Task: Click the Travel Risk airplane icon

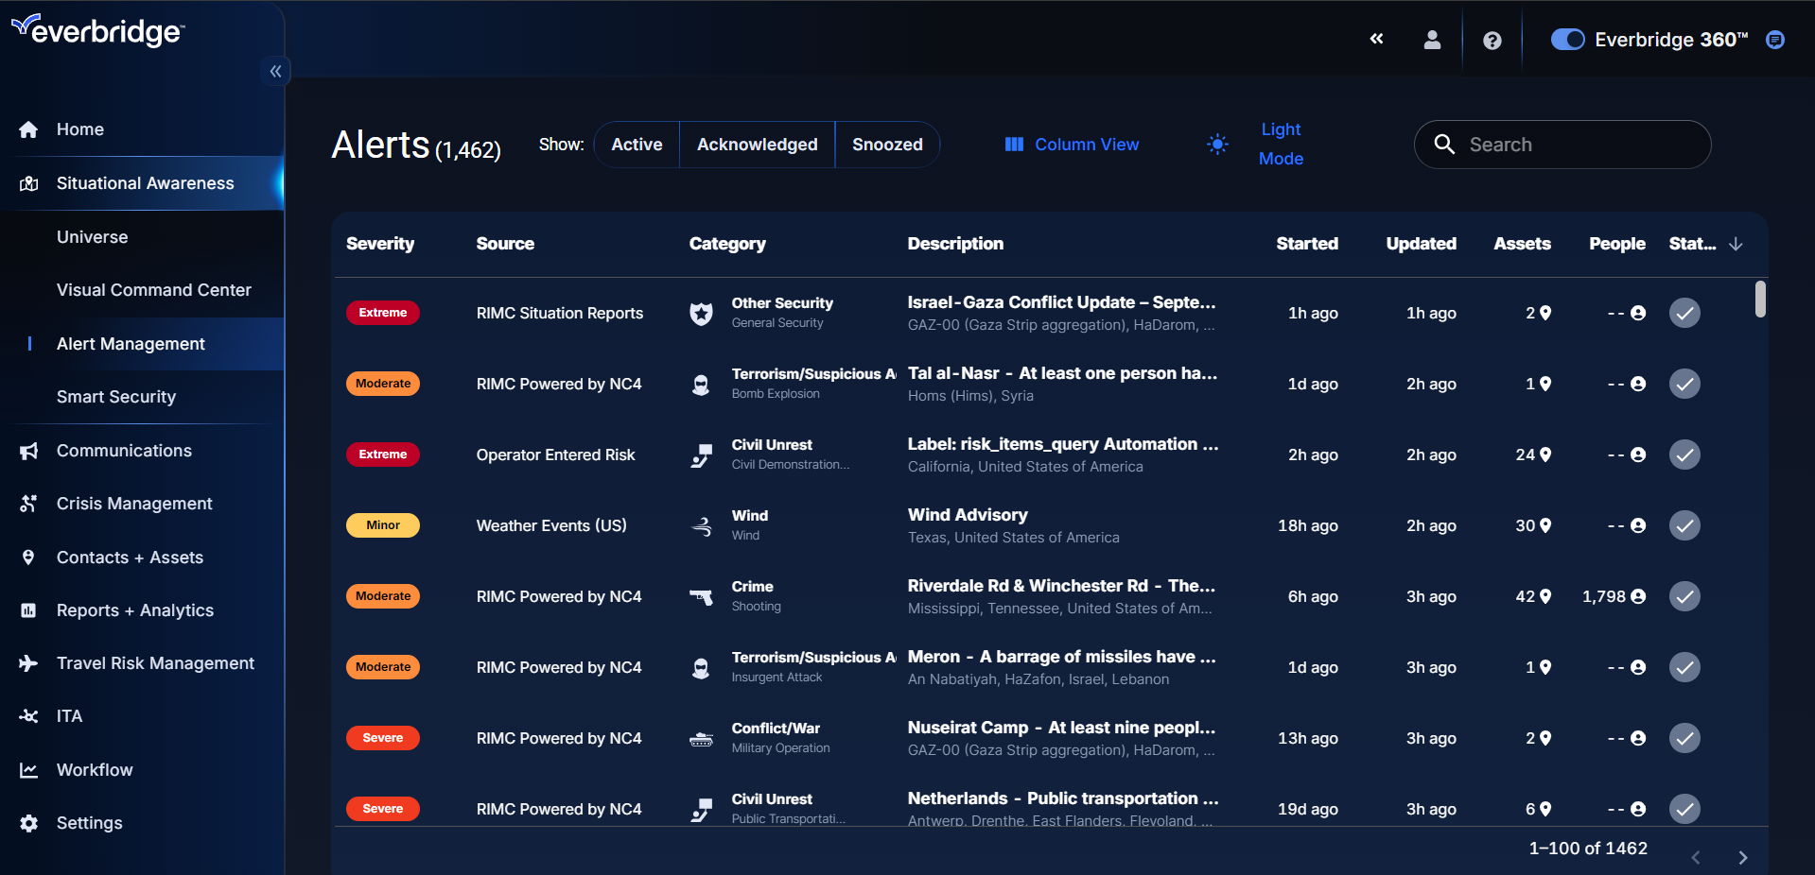Action: (x=28, y=663)
